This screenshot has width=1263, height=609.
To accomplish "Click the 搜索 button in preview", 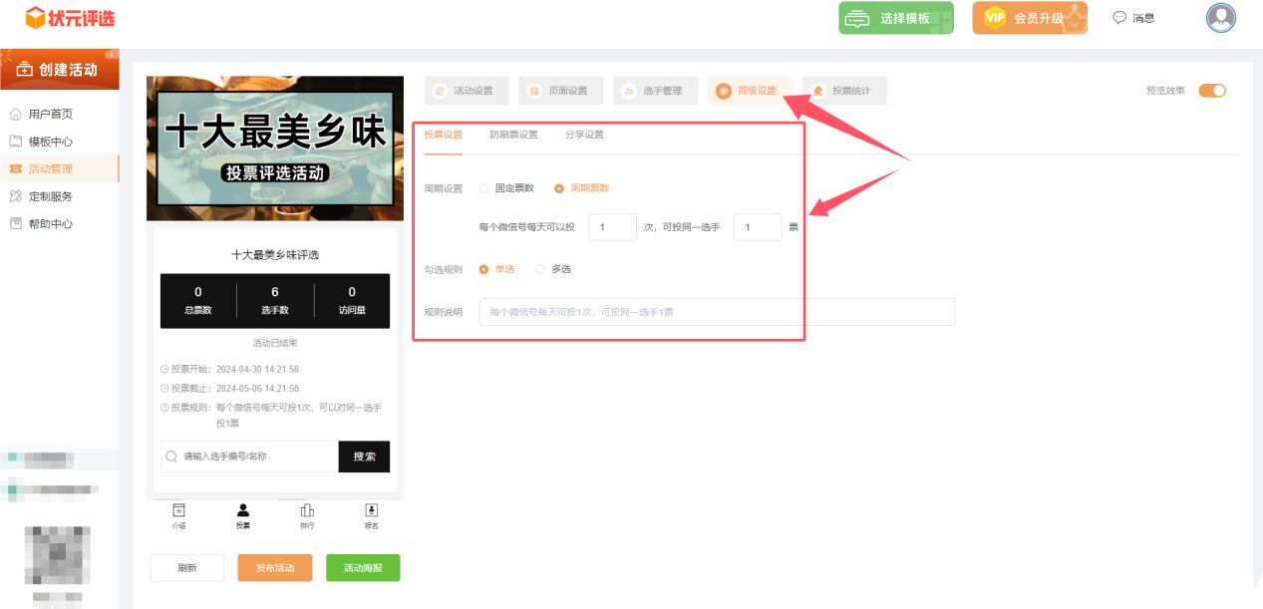I will pos(364,457).
